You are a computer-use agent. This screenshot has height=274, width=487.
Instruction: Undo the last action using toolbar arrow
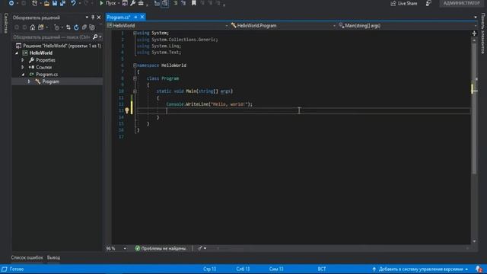point(73,3)
